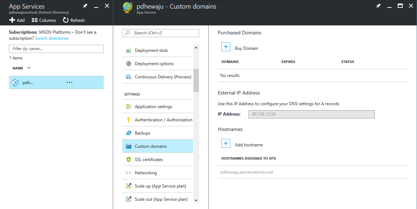The image size is (417, 209).
Task: Open SSL certificates settings
Action: tap(158, 160)
